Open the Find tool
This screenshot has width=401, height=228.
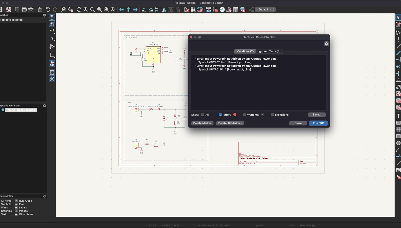point(64,10)
